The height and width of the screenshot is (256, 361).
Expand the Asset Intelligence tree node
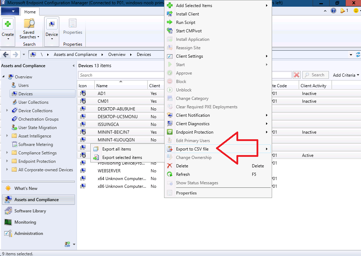tap(7, 136)
